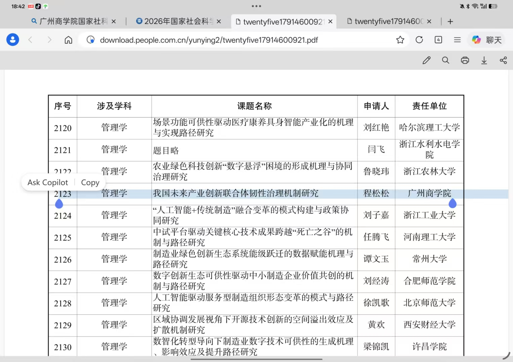
Task: Reload the page
Action: (419, 40)
